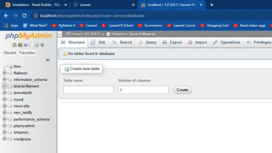Open the Query tab
272x153 pixels.
tap(147, 42)
